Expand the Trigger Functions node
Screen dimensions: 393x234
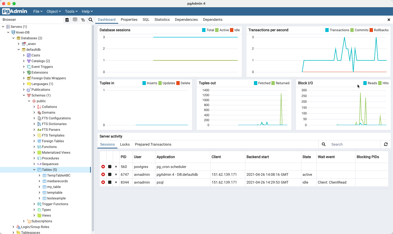(34, 204)
